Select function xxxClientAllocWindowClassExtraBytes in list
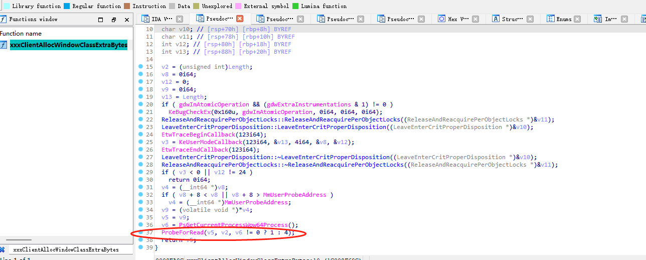646x260 pixels. [68, 45]
